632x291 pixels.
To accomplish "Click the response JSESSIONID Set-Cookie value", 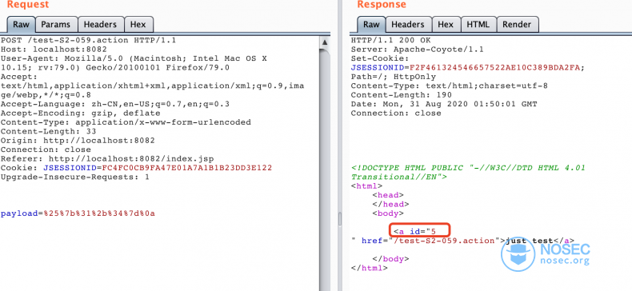I will 495,68.
